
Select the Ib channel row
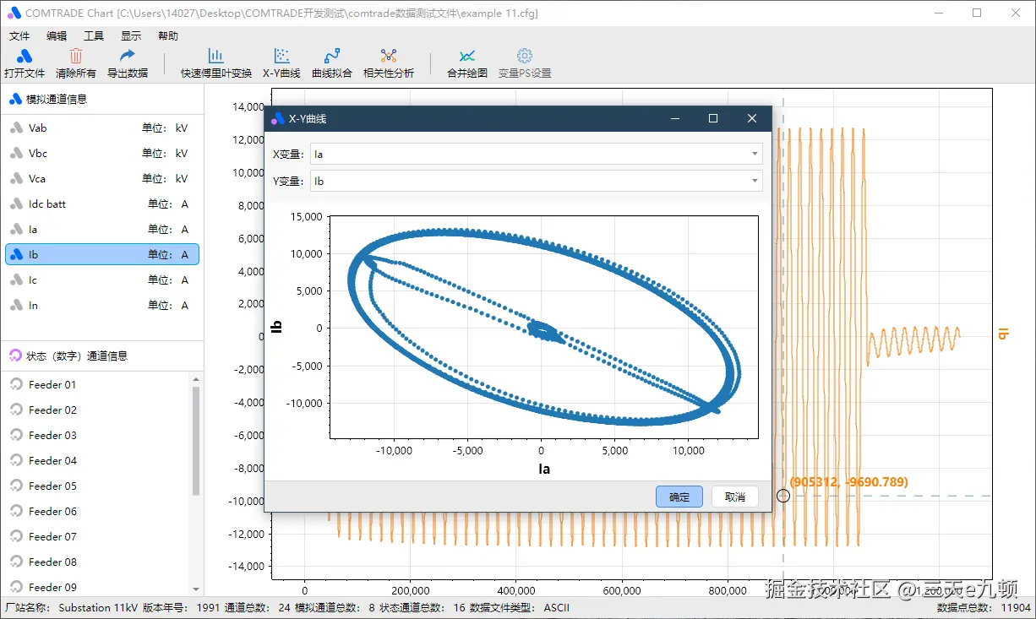pos(102,254)
